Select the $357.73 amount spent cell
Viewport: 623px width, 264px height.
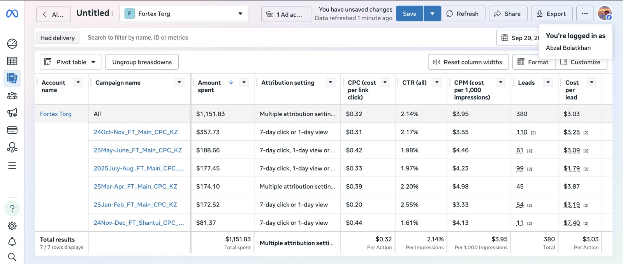[x=222, y=132]
